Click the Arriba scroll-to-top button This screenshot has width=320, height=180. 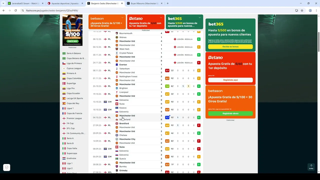click(x=311, y=167)
